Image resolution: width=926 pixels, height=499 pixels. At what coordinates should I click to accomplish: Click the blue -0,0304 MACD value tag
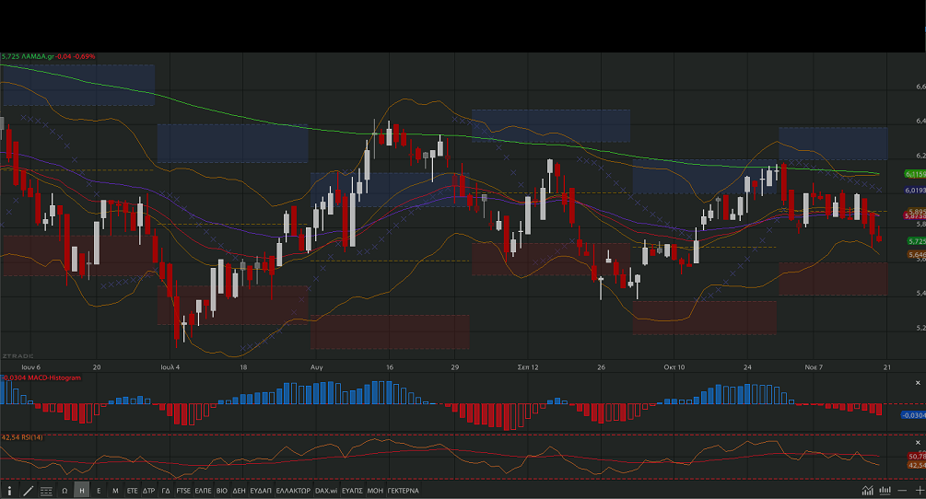(x=913, y=415)
